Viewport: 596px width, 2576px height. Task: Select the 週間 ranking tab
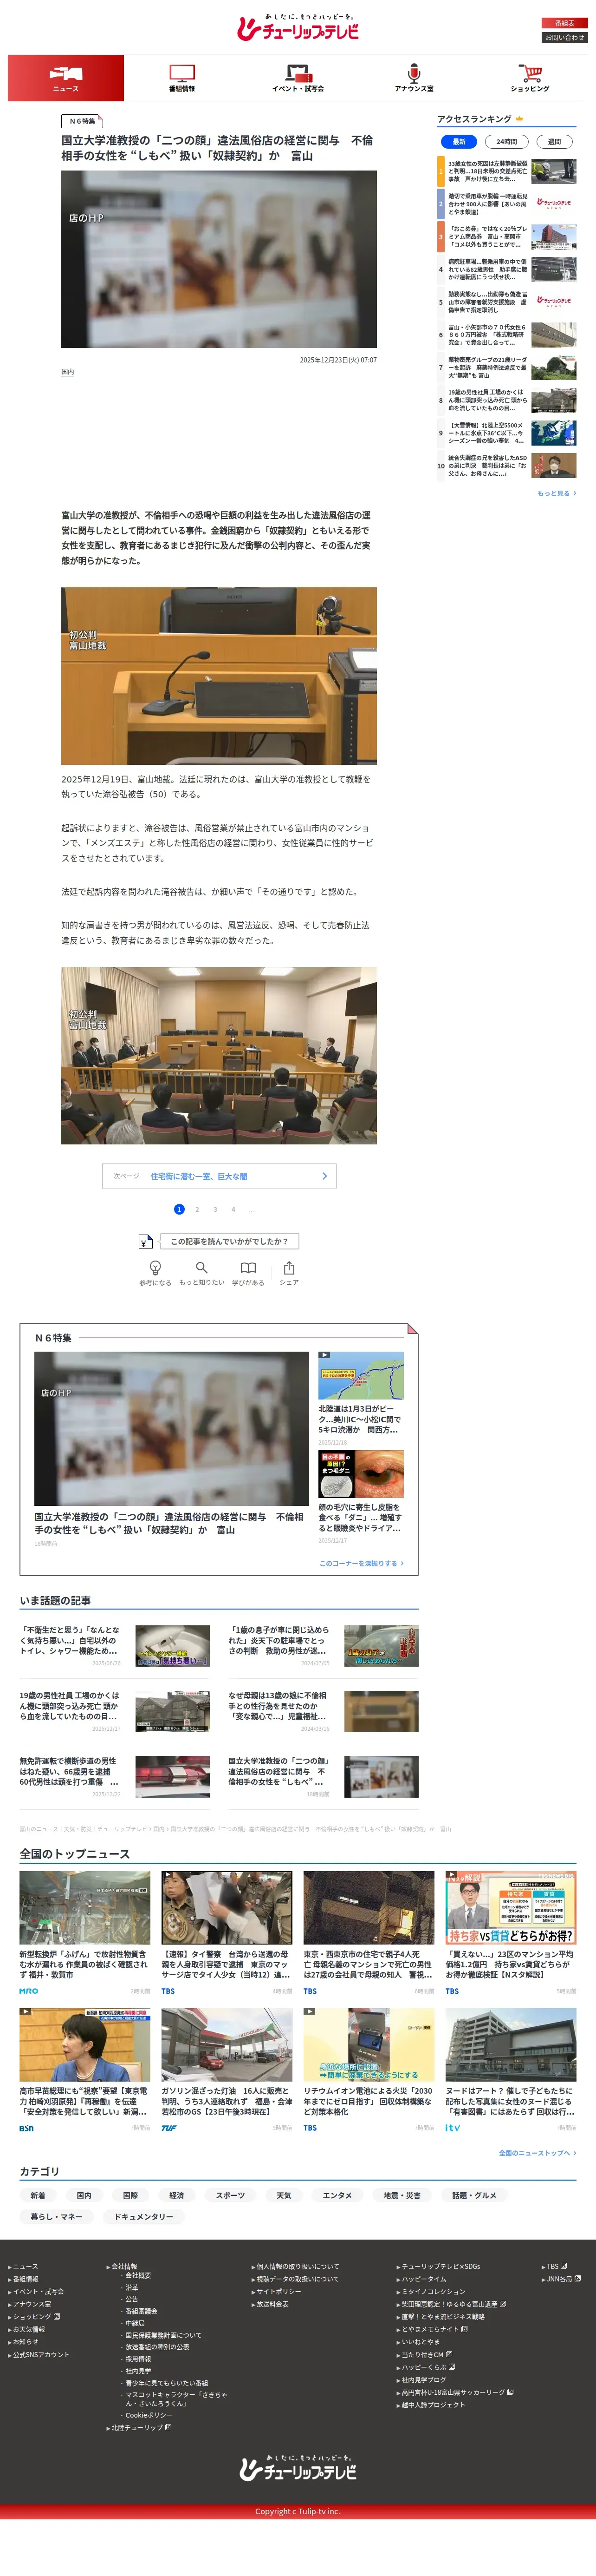point(554,142)
